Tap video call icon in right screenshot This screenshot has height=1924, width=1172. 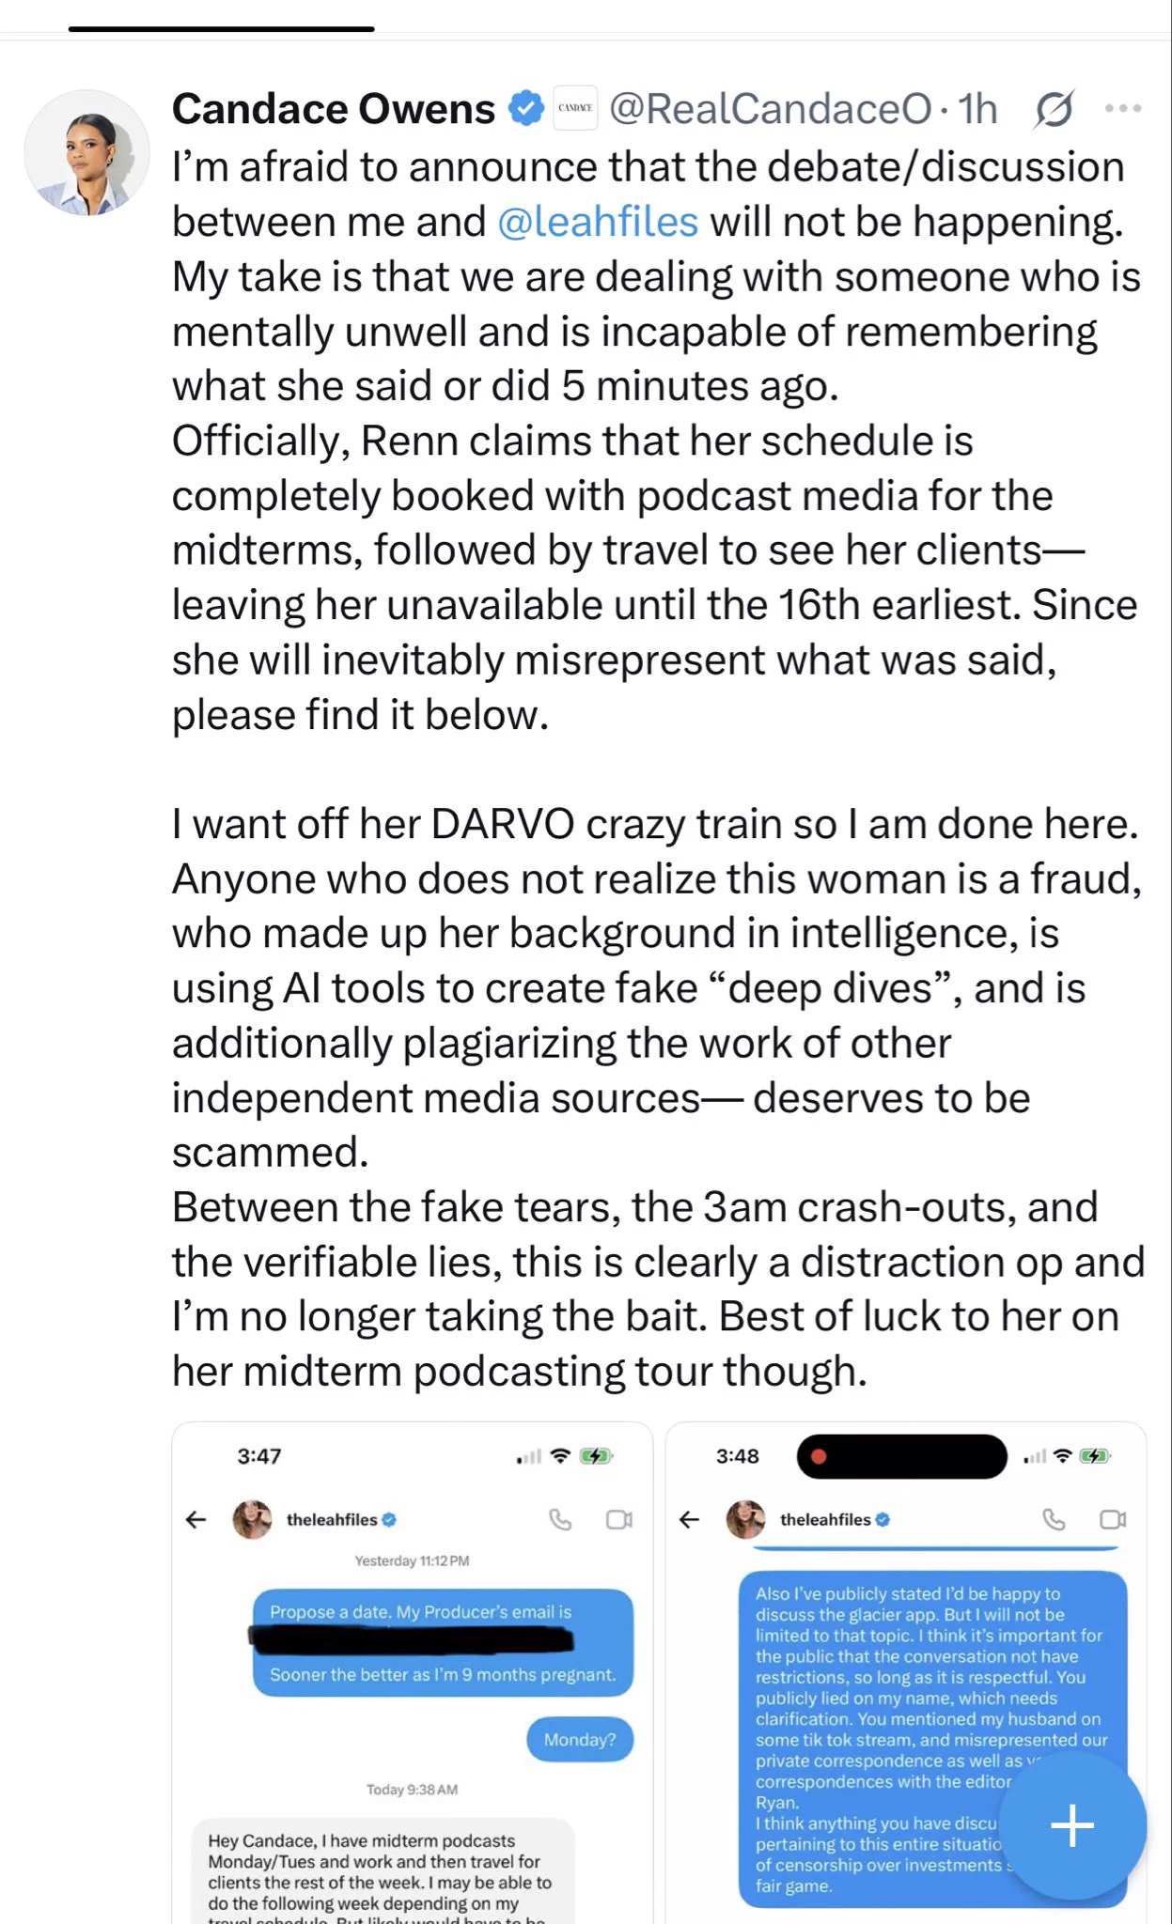[x=1113, y=1519]
